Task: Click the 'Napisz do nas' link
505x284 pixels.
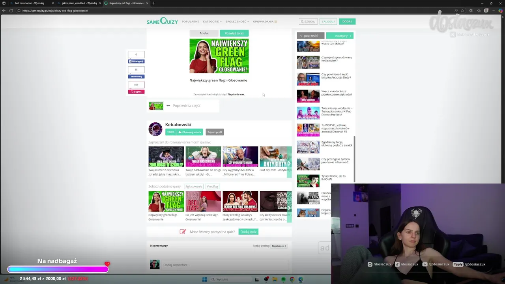Action: [236, 94]
